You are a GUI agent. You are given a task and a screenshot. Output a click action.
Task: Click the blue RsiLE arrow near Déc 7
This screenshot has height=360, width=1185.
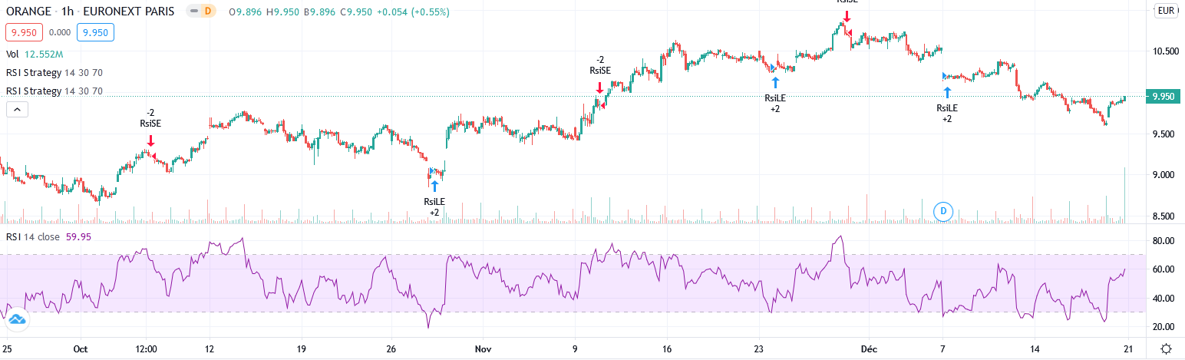pyautogui.click(x=946, y=92)
